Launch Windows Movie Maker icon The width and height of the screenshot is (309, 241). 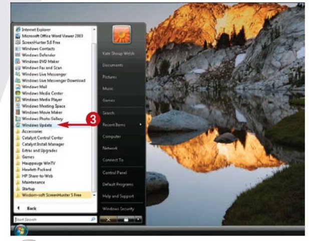pyautogui.click(x=18, y=112)
